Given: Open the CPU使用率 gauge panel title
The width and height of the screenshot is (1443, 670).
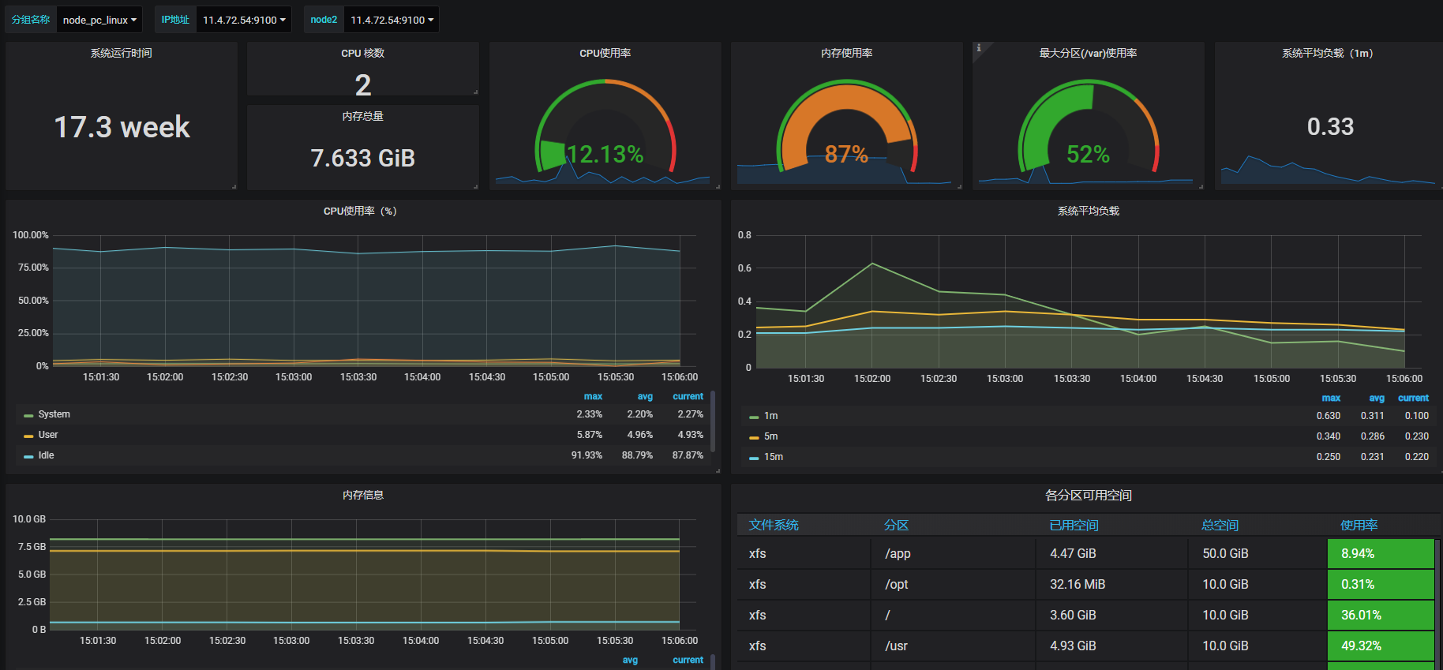Looking at the screenshot, I should (605, 53).
